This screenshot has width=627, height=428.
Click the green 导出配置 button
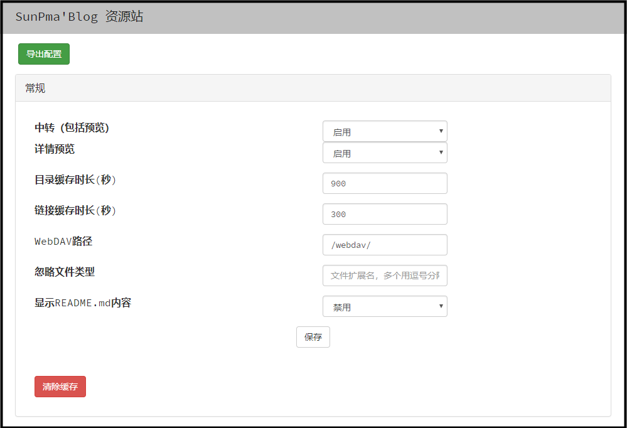click(x=44, y=54)
